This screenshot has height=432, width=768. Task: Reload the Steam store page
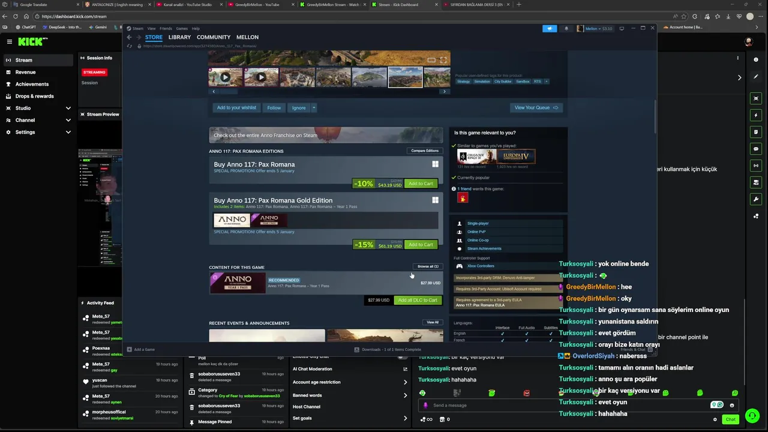pos(128,46)
